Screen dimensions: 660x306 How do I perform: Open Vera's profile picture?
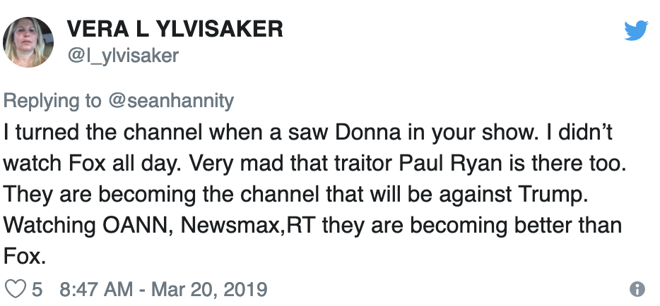point(30,41)
